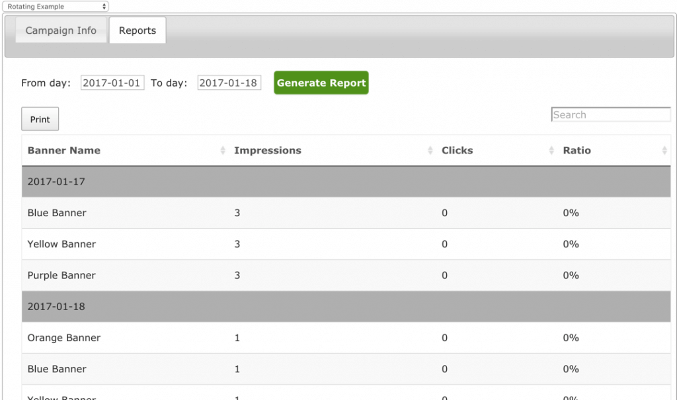The image size is (677, 400).
Task: Select the Reports tab
Action: pos(138,30)
